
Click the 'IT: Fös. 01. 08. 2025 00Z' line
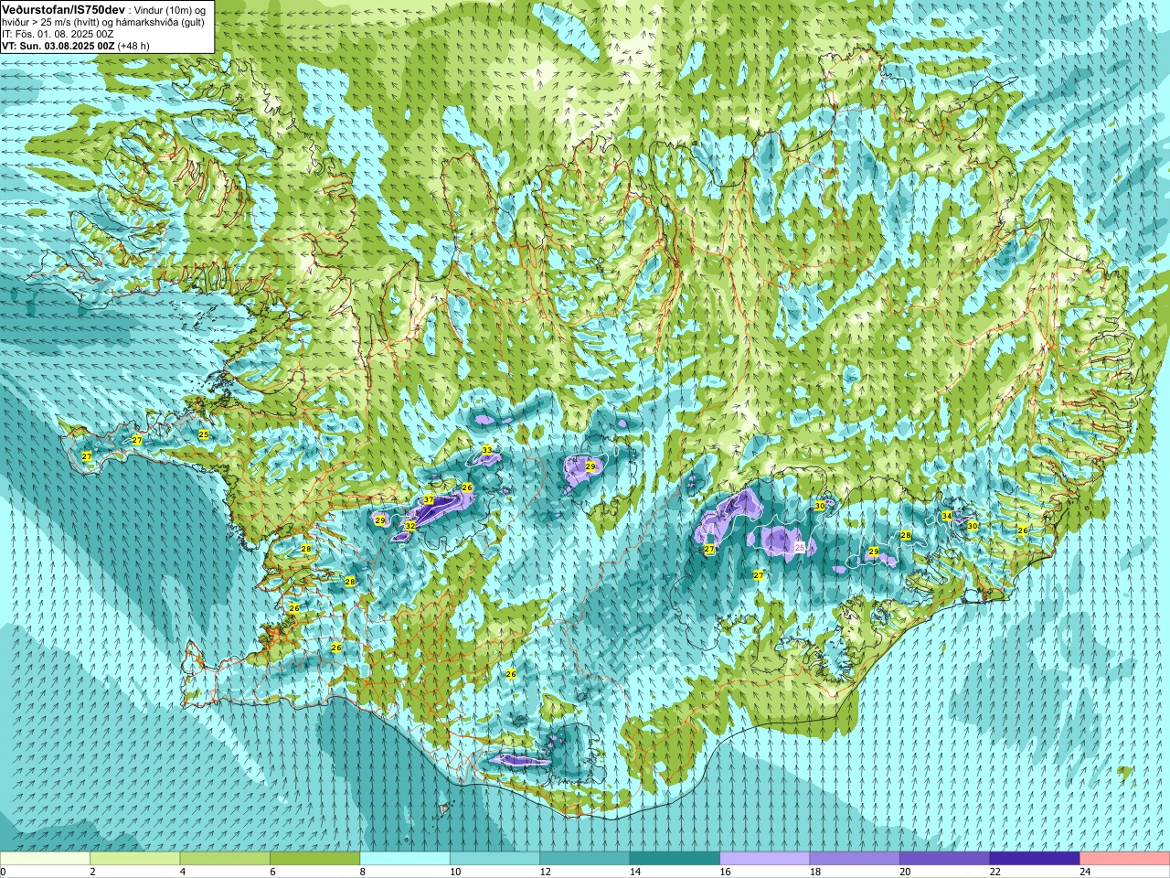click(58, 33)
